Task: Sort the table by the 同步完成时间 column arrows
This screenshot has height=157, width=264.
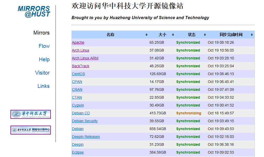Action: coord(252,35)
